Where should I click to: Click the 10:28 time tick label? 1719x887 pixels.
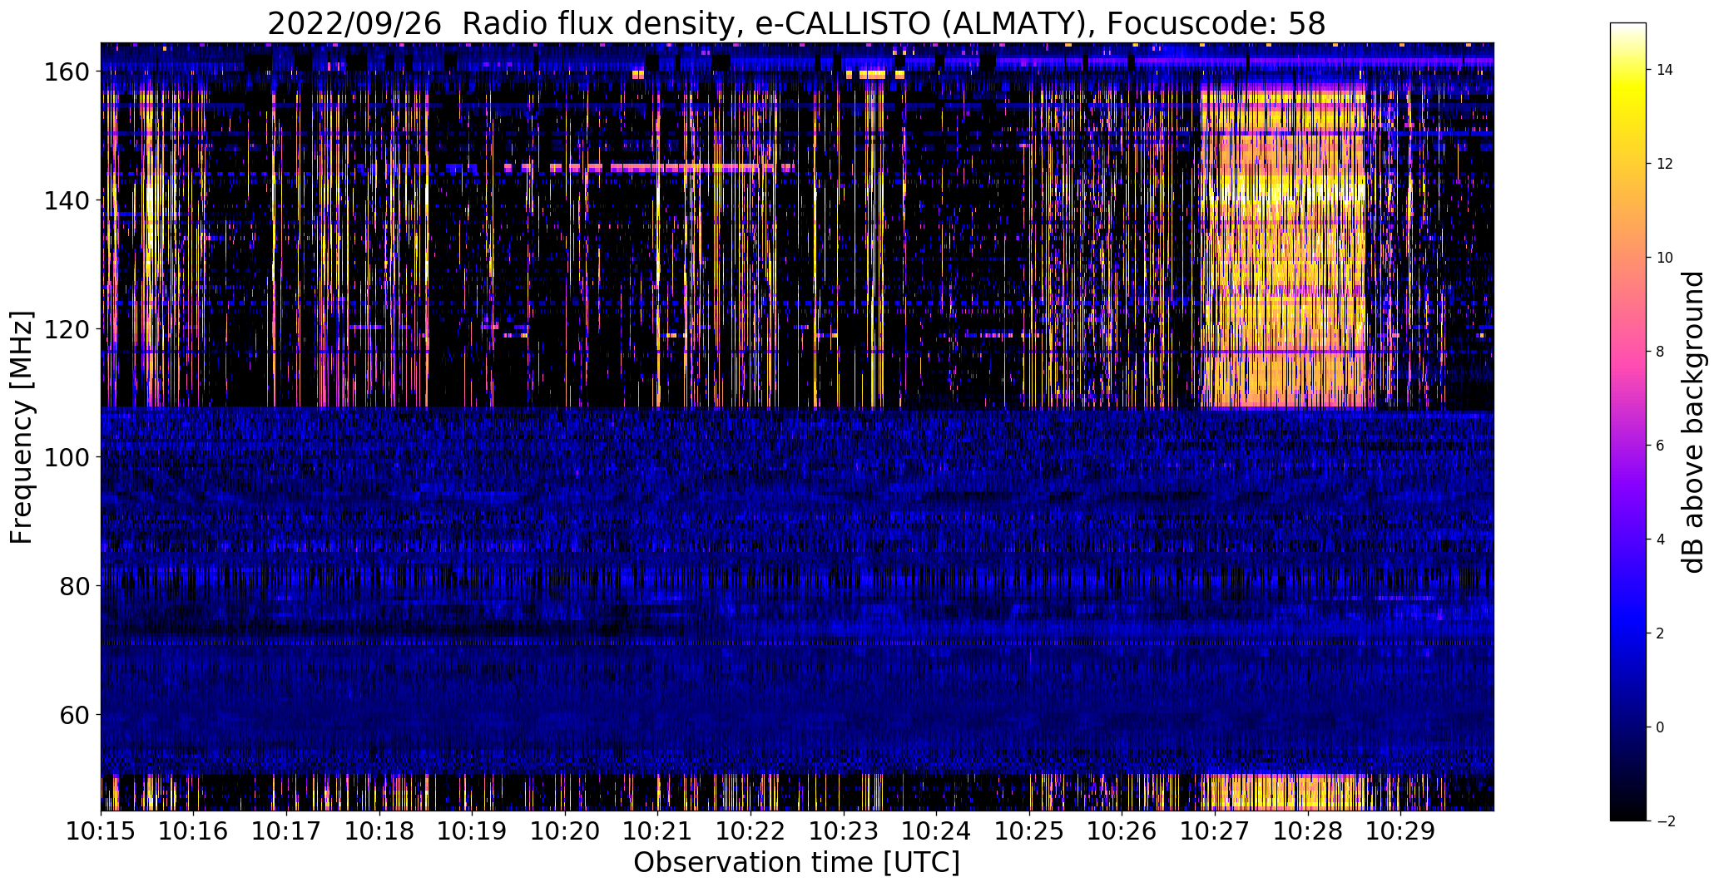[1307, 830]
